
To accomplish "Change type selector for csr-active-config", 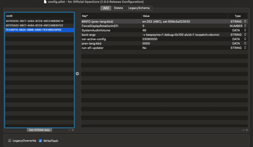I will click(244, 39).
